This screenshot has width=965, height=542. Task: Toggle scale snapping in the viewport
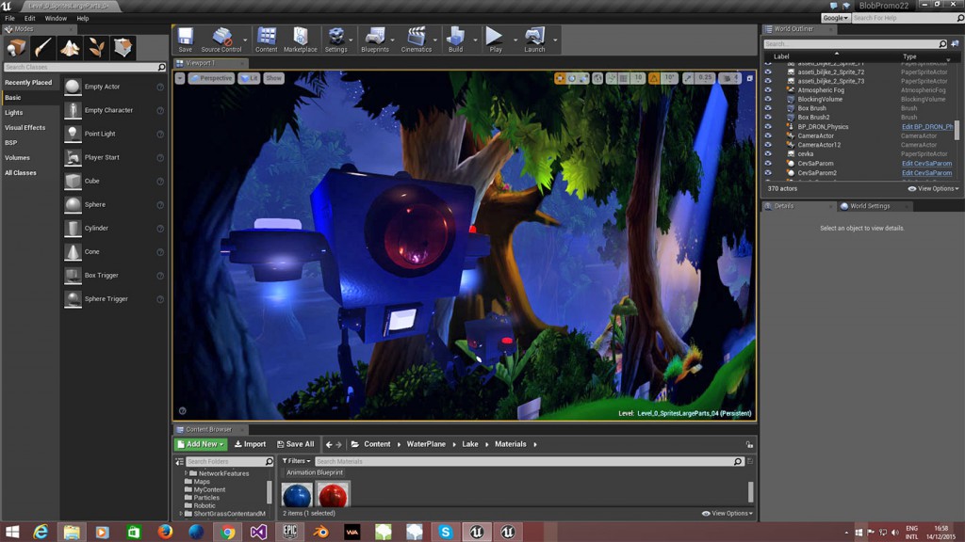(688, 78)
